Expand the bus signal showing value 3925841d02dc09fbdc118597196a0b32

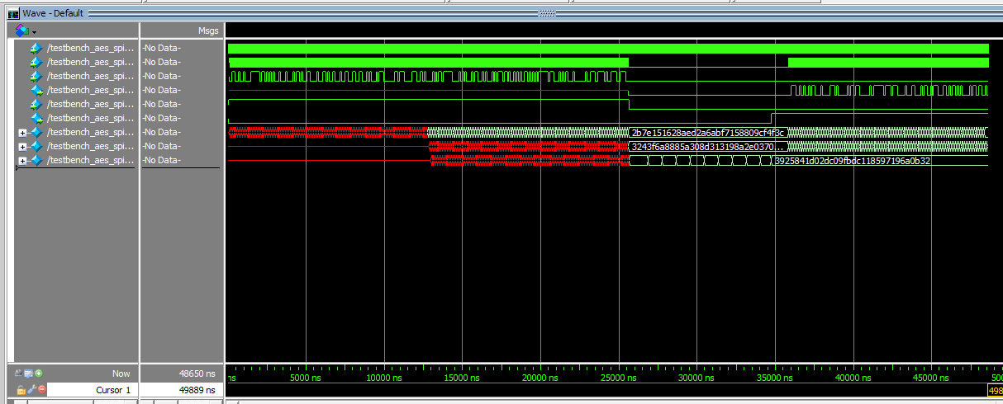[x=23, y=160]
